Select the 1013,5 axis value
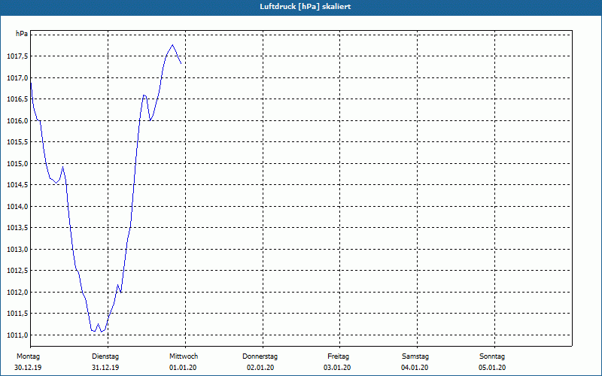This screenshot has height=376, width=602. coord(17,228)
